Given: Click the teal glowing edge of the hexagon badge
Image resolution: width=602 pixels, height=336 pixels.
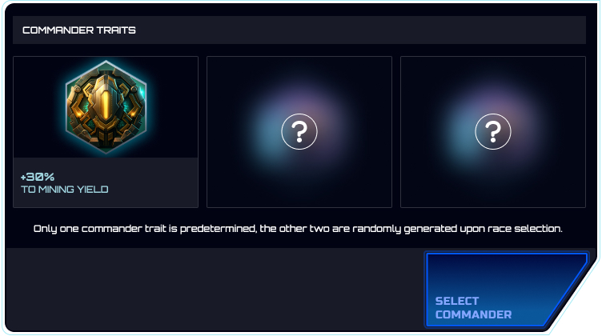Looking at the screenshot, I should point(145,92).
